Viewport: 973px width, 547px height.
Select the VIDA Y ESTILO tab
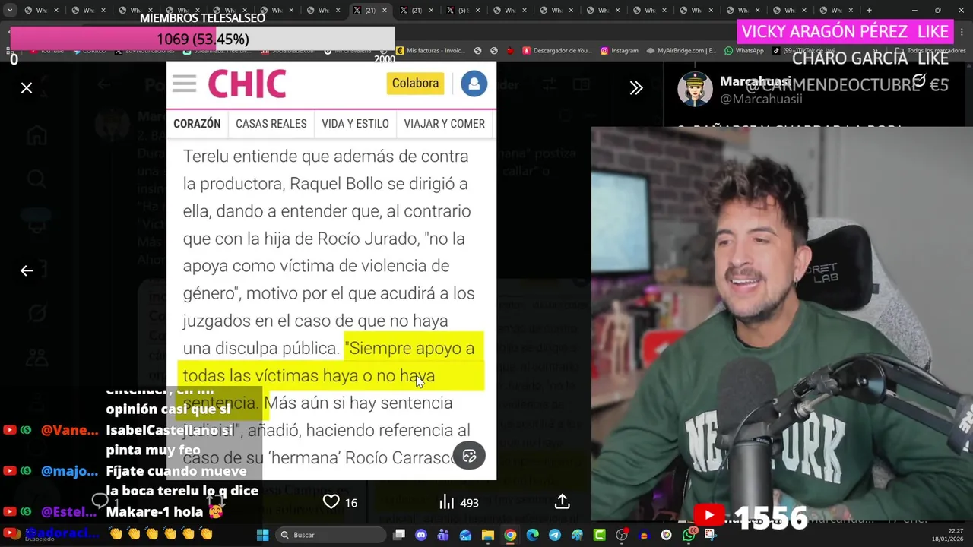tap(355, 124)
